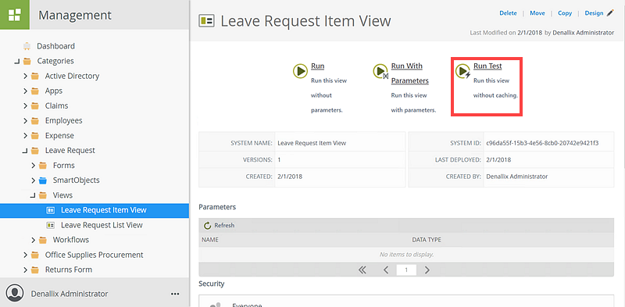Collapse the Leave Request folder

[25, 151]
